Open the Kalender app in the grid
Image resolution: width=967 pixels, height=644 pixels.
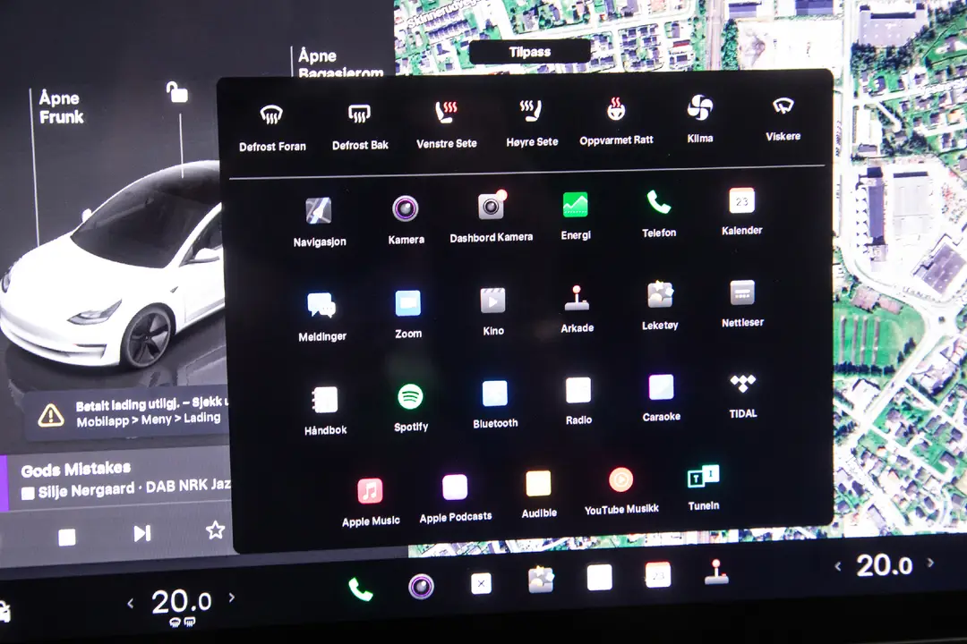(x=742, y=211)
